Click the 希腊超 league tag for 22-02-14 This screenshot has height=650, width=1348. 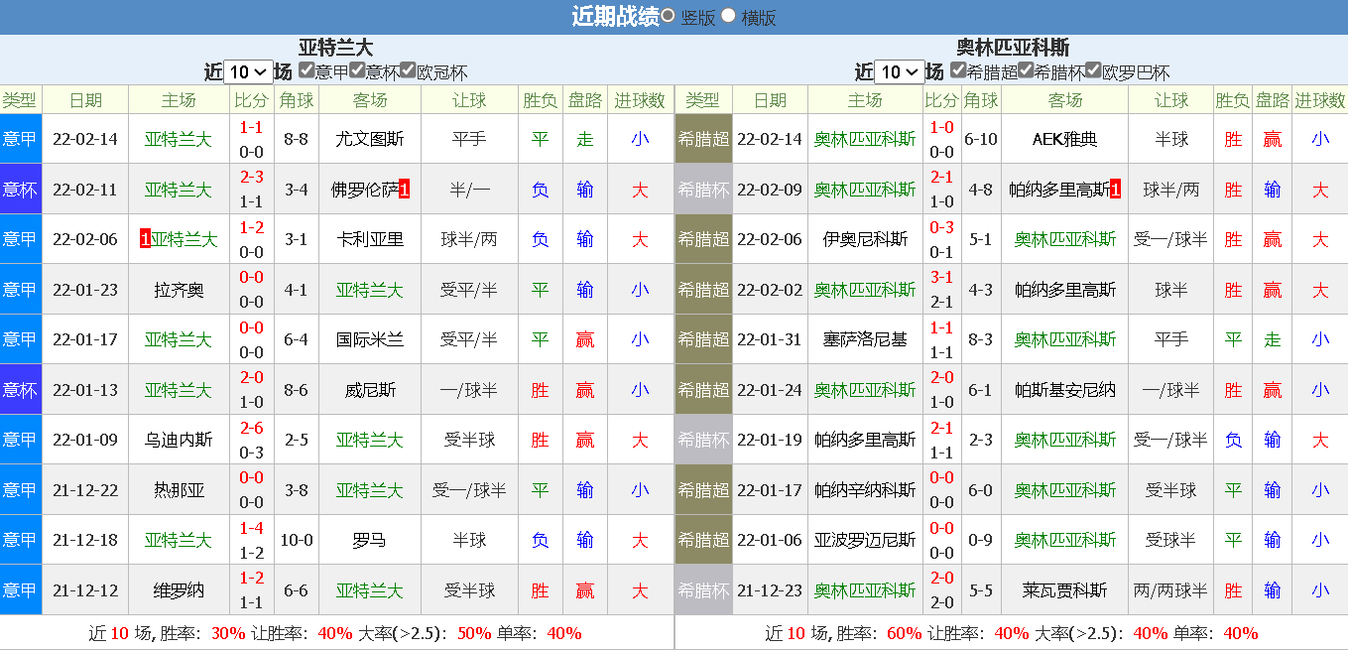click(703, 139)
